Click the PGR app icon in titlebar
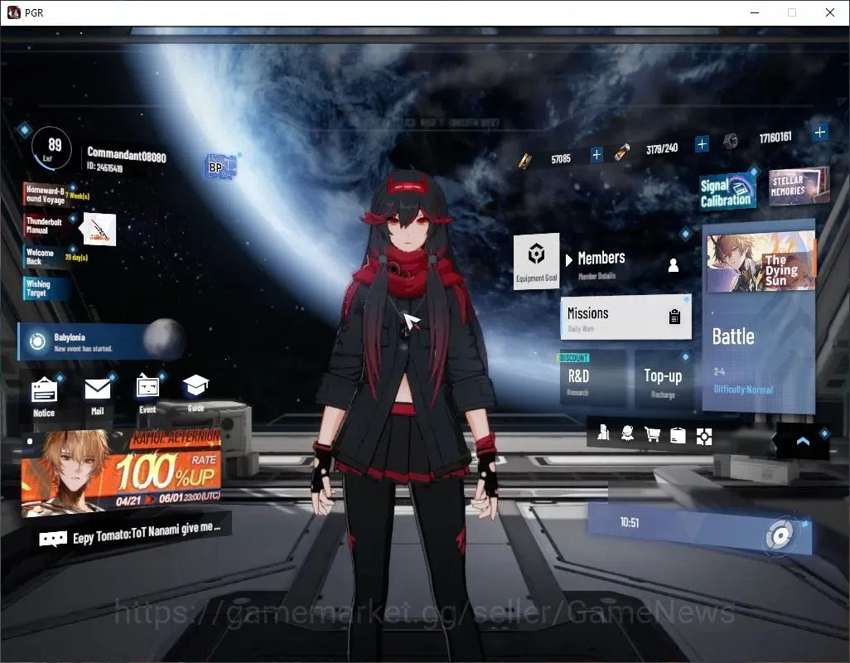This screenshot has height=663, width=850. 13,12
